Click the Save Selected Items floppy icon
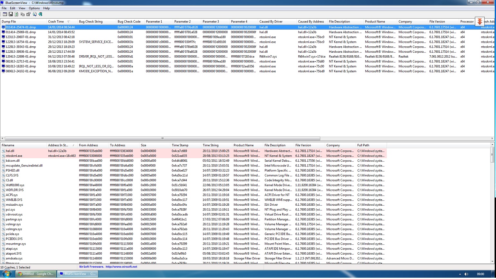This screenshot has height=279, width=496. [x=11, y=14]
